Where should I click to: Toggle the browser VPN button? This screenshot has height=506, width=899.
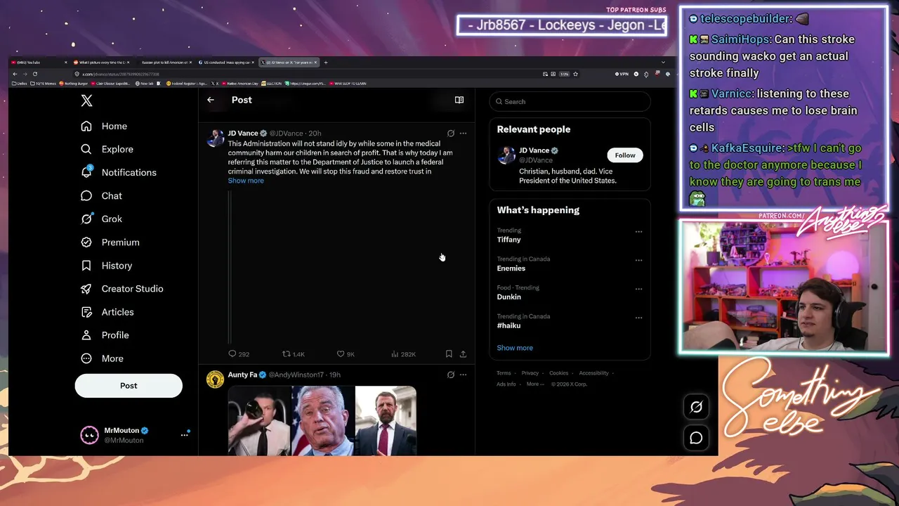coord(622,74)
